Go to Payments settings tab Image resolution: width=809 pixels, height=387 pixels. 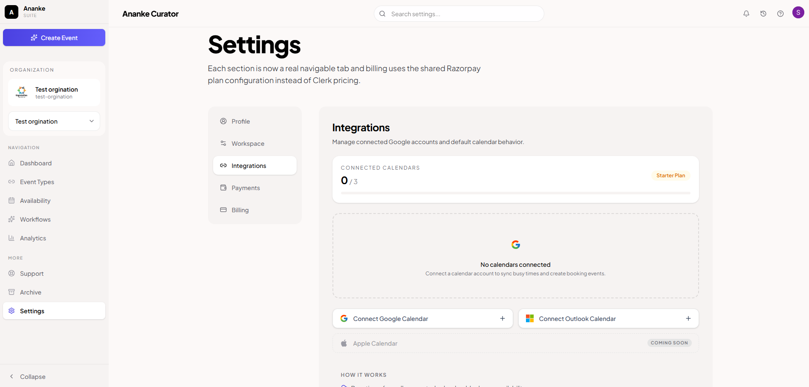pos(255,188)
